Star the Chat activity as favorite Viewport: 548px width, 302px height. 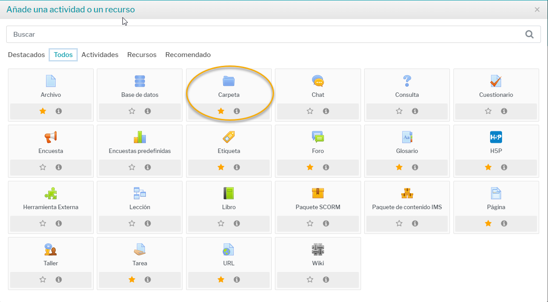click(x=310, y=111)
